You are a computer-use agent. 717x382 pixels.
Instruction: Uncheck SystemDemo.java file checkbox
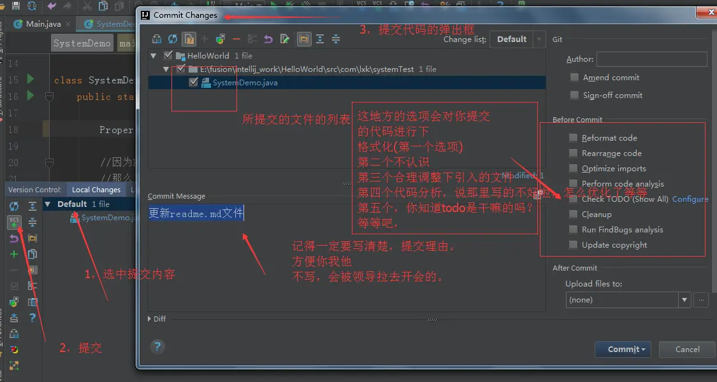click(x=193, y=82)
